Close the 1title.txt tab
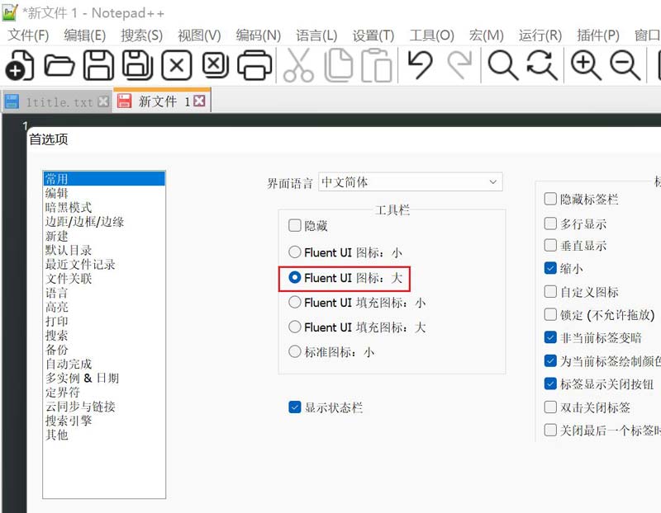This screenshot has width=661, height=513. point(103,101)
